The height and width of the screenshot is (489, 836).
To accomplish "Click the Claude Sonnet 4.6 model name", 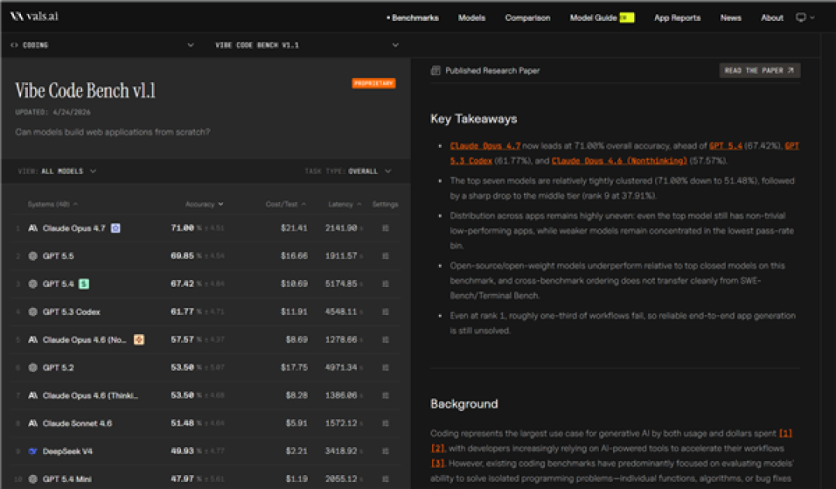I will coord(77,423).
